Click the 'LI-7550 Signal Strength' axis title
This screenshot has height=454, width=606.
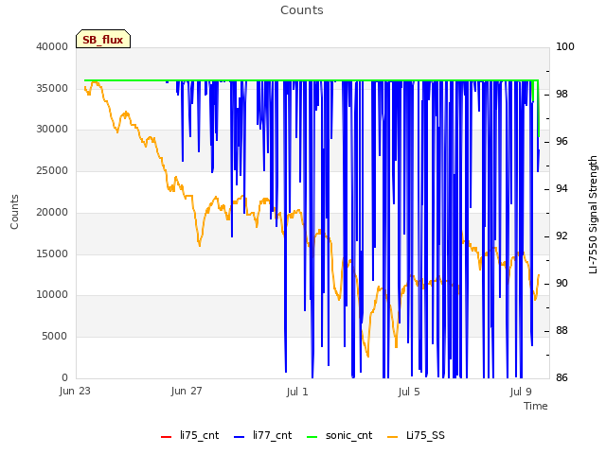pos(593,215)
